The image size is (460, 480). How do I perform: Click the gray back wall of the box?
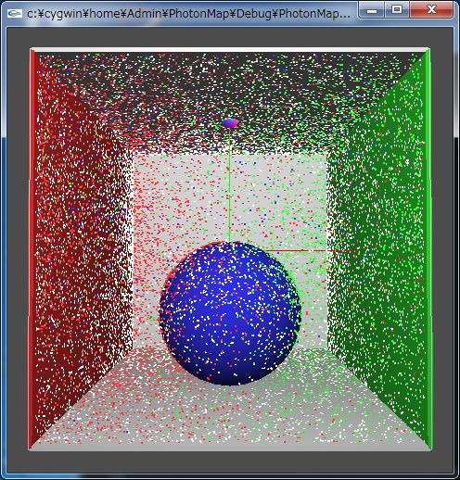pos(230,250)
